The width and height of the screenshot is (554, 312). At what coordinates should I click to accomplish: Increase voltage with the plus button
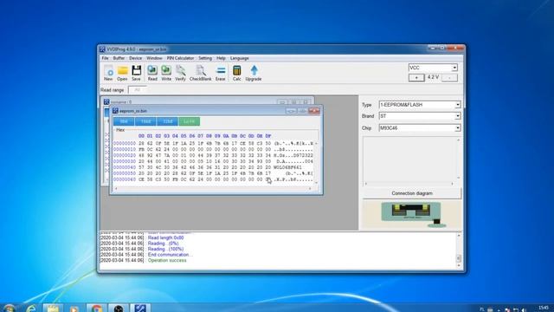tap(416, 77)
